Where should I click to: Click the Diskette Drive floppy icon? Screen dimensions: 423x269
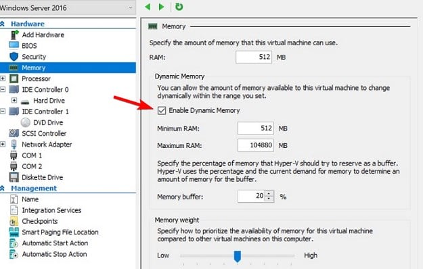pos(14,177)
